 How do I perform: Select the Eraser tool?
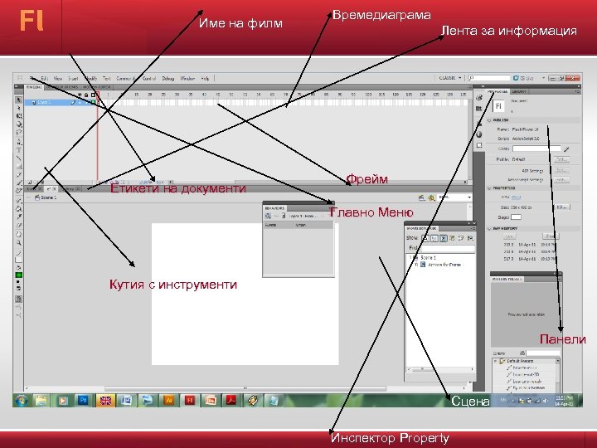[18, 226]
